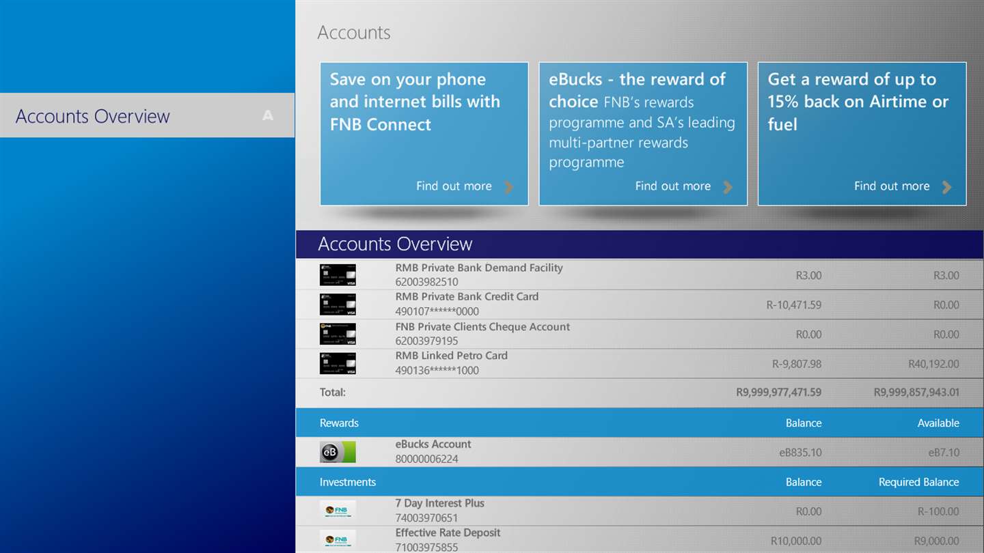Click the FNB logo icon for Effective Rate Deposit
Screen dimensions: 984x553
(338, 539)
